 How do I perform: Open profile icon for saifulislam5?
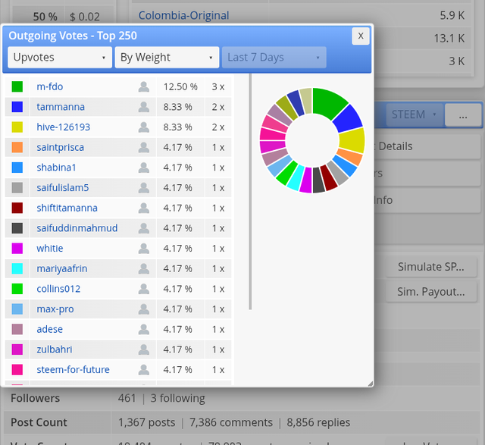(x=144, y=188)
